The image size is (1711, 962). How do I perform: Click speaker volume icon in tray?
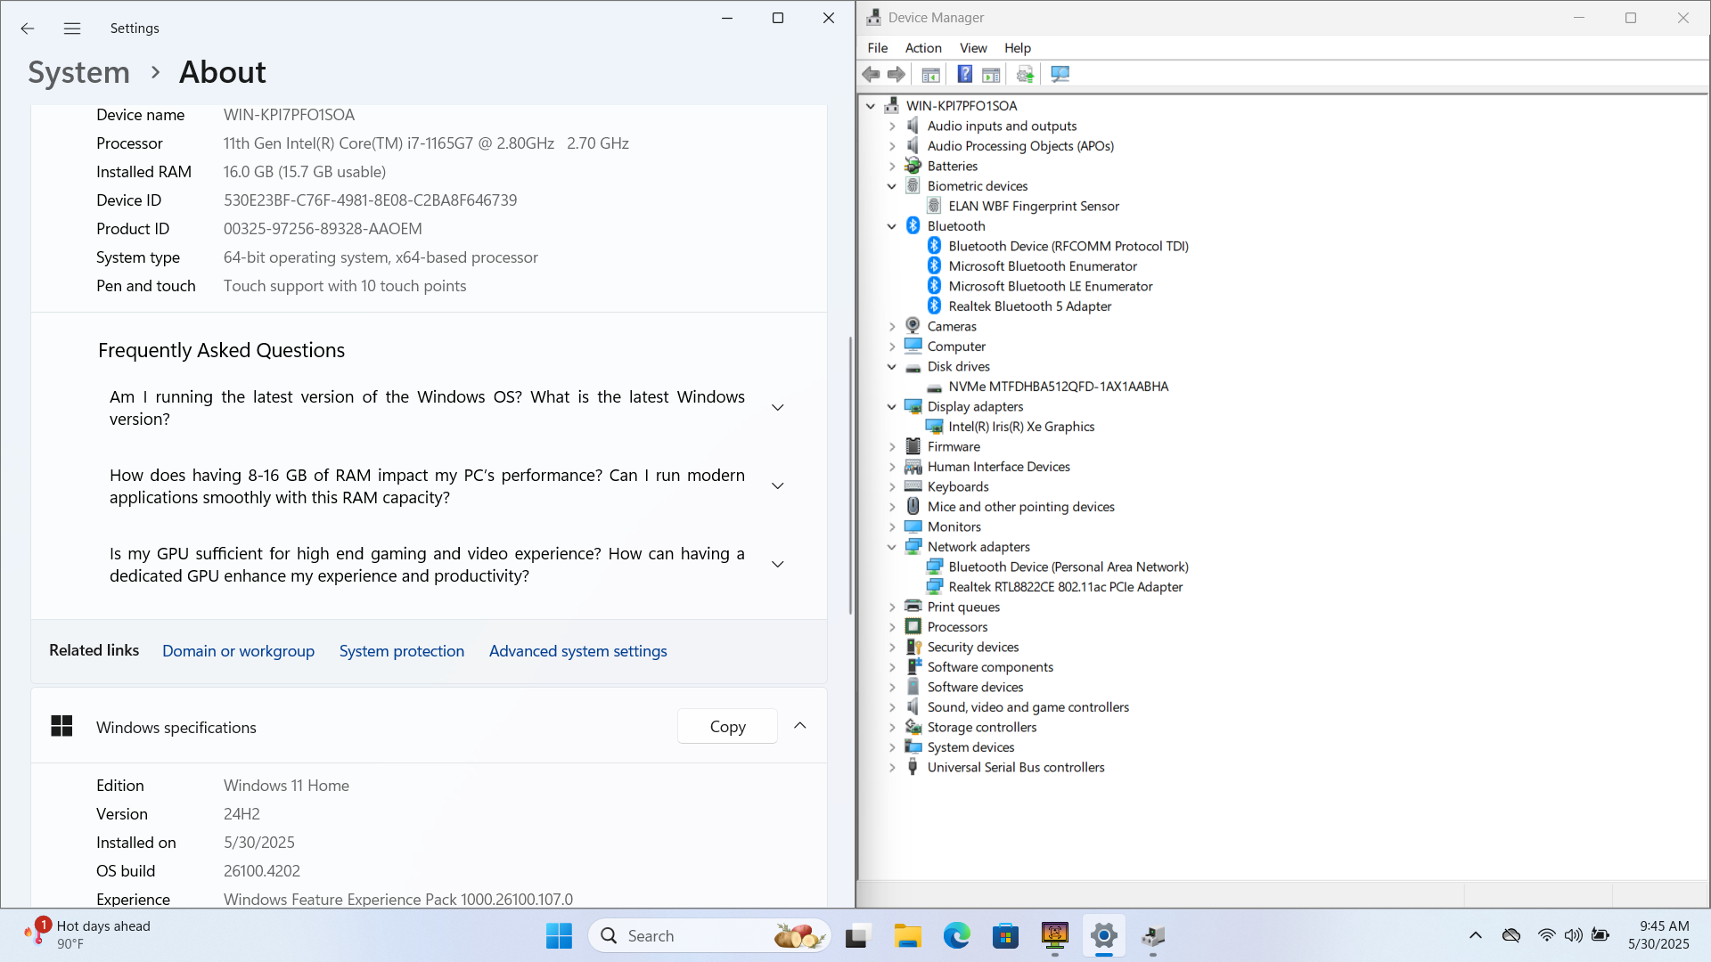1573,935
